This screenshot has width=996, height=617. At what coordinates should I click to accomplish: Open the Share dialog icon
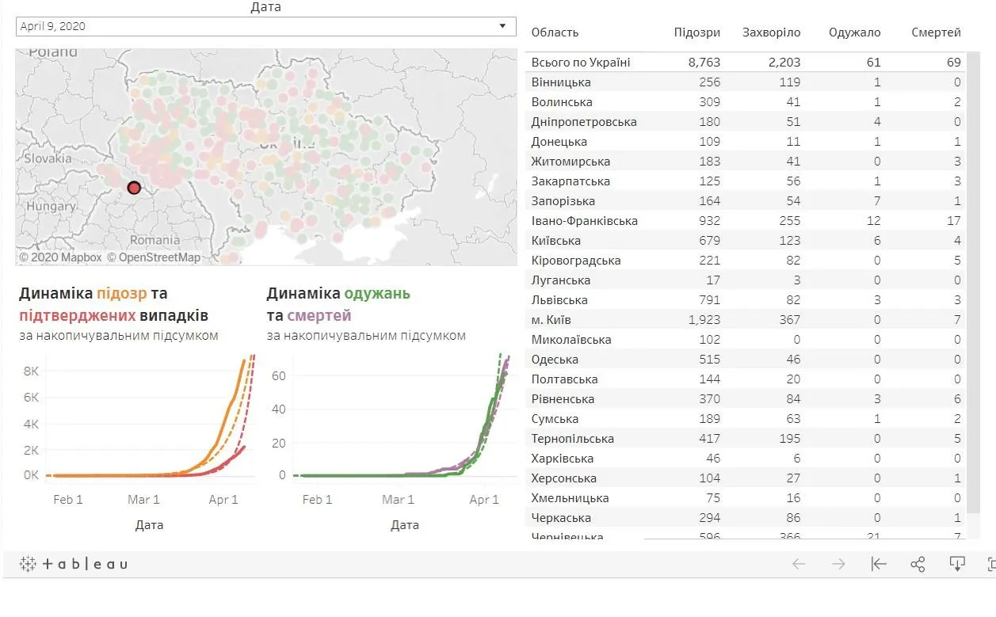pyautogui.click(x=918, y=564)
